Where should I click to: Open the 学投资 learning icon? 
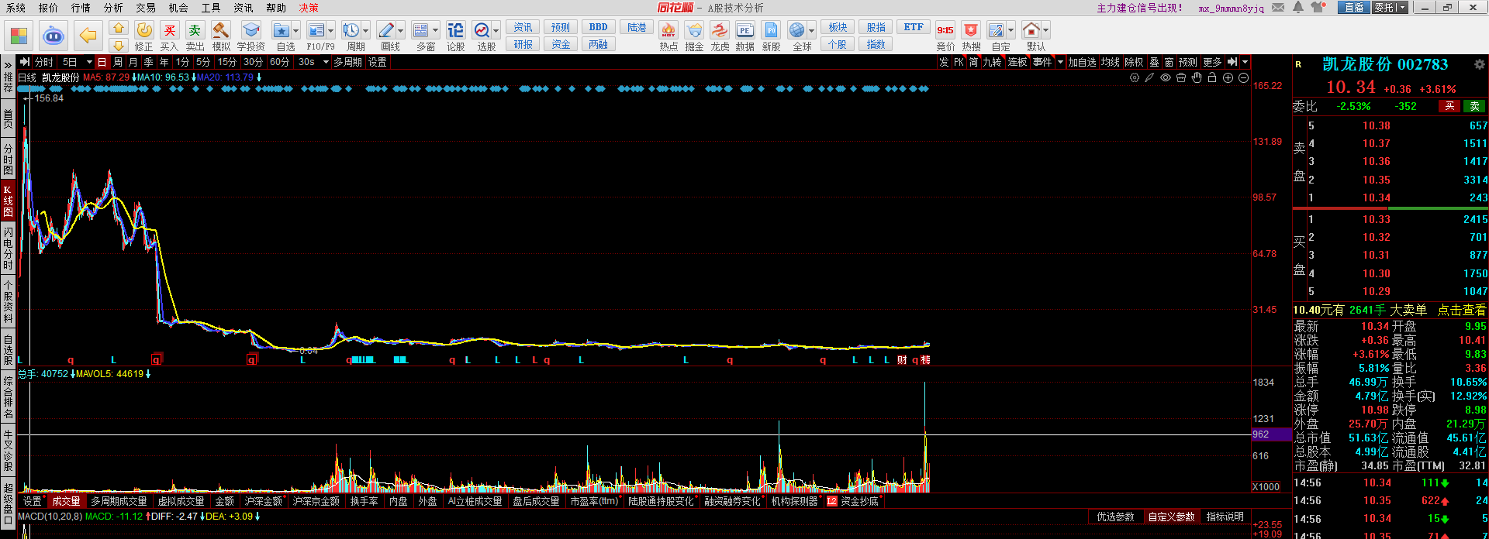(x=250, y=36)
